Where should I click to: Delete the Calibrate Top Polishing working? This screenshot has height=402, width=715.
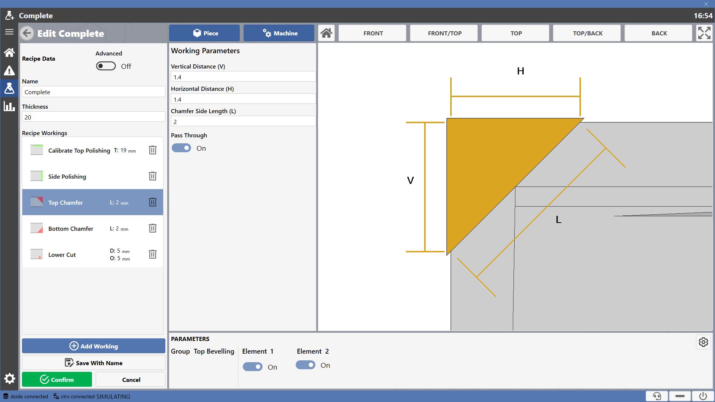153,150
